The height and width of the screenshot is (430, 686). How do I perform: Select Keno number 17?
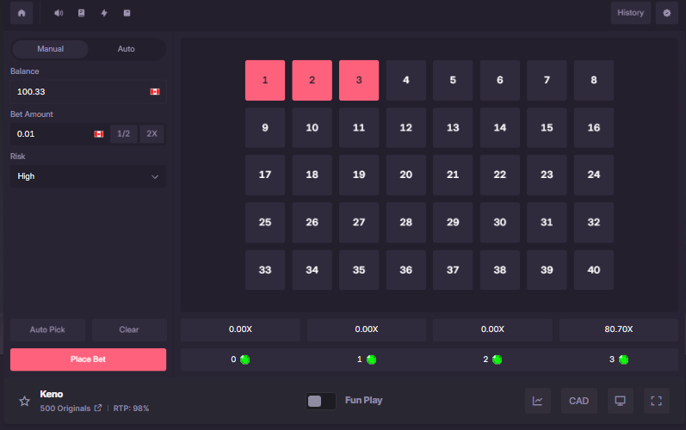click(265, 175)
